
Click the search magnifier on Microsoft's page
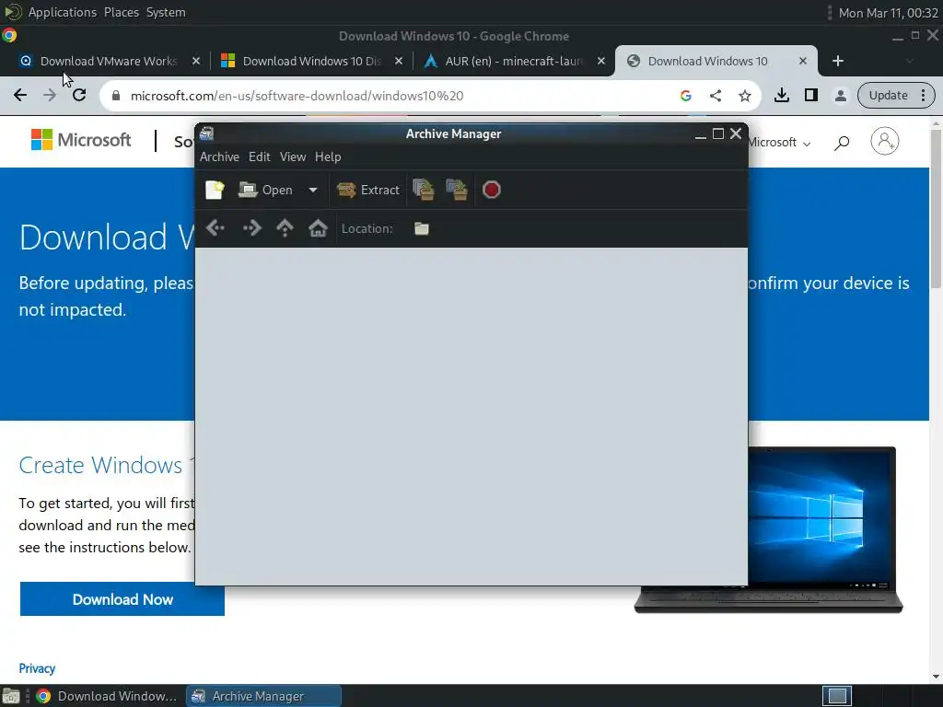842,143
